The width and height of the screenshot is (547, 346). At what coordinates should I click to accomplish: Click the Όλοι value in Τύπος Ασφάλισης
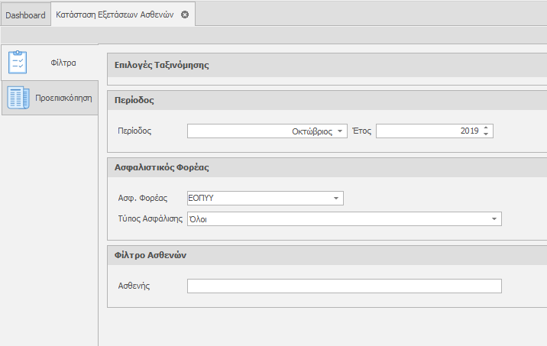pyautogui.click(x=199, y=219)
